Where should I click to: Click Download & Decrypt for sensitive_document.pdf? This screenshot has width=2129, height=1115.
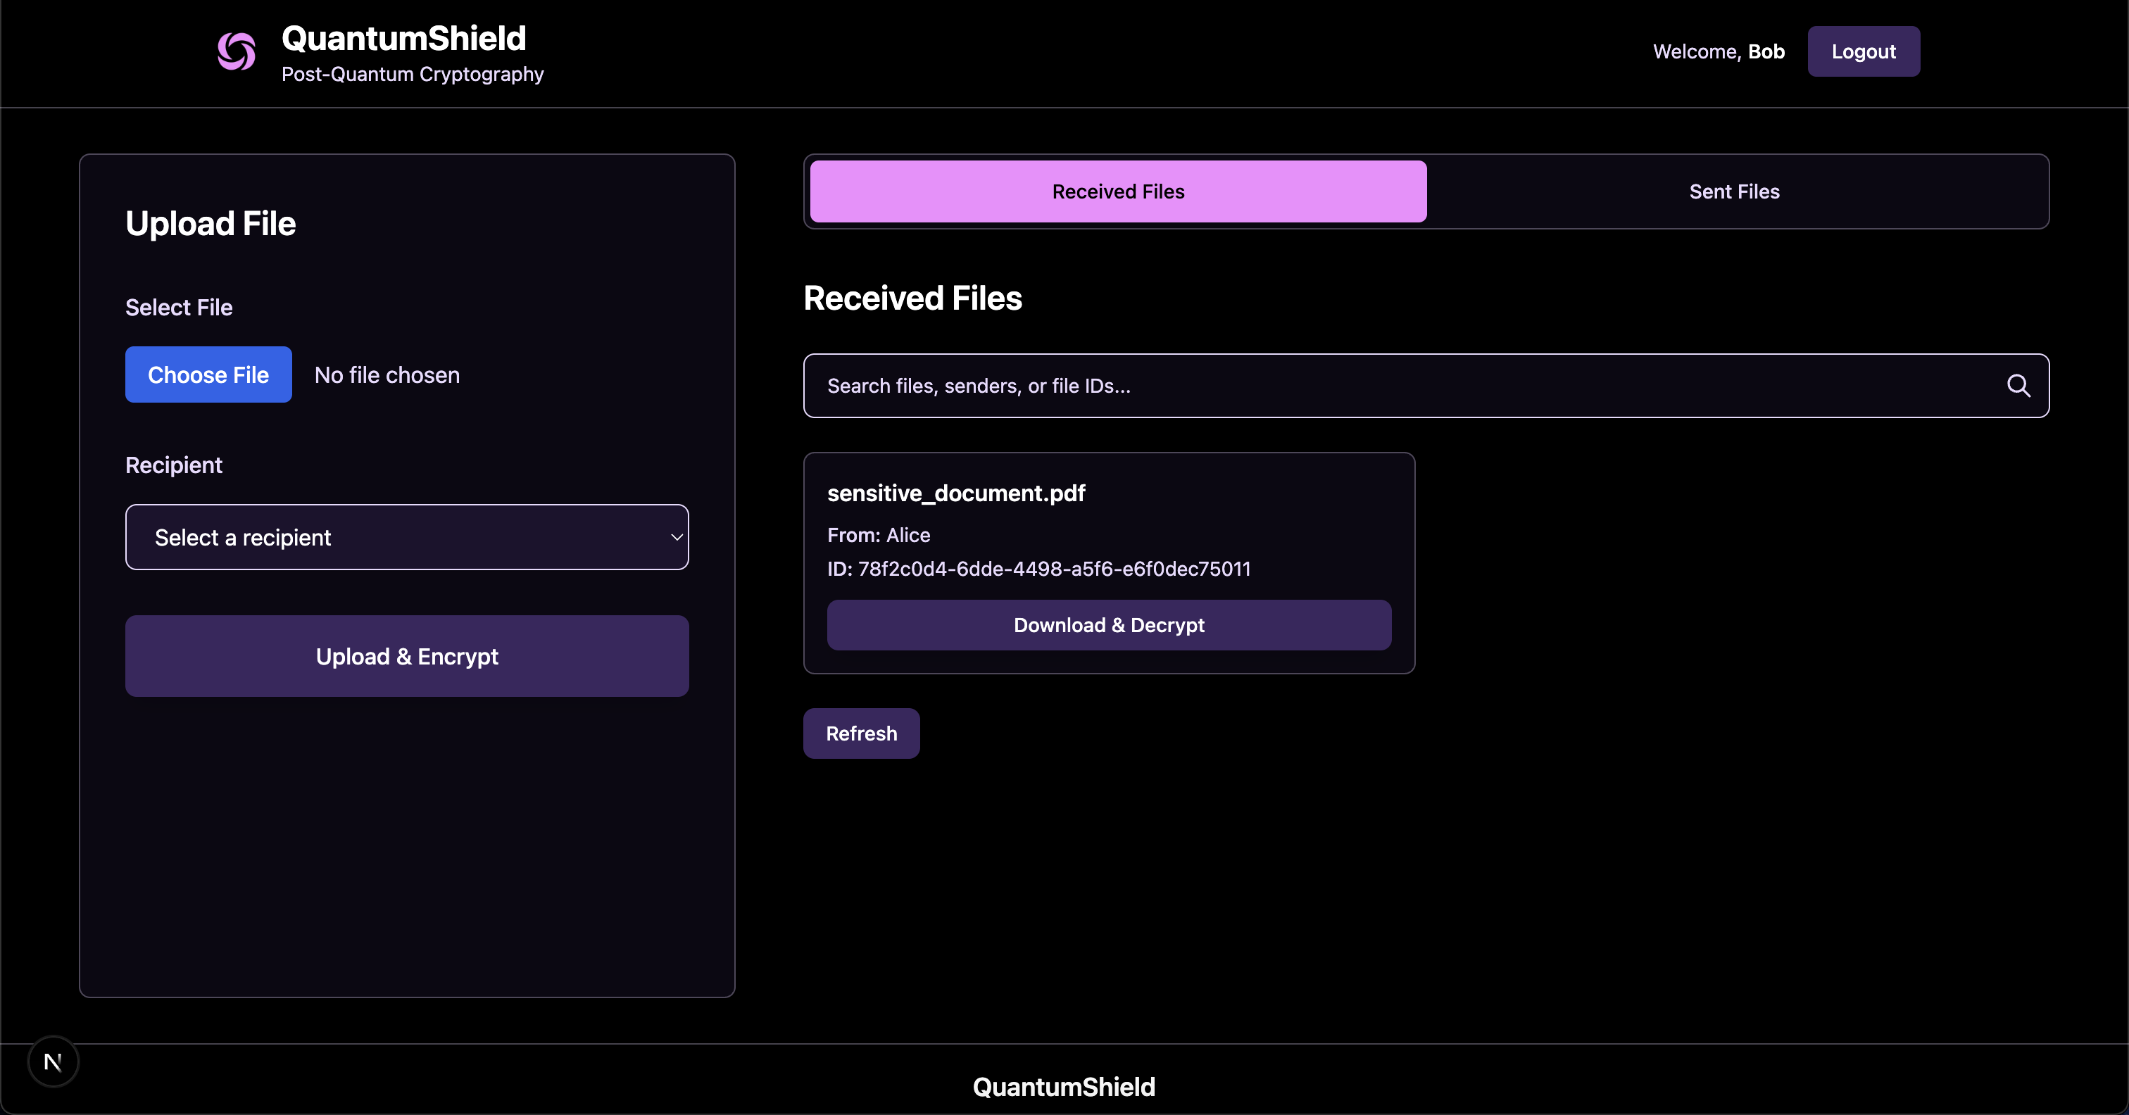[1108, 626]
